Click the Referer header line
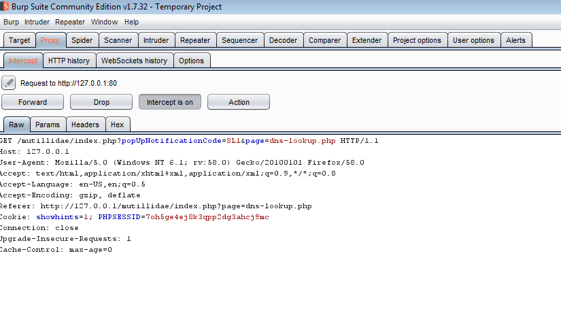 [156, 206]
